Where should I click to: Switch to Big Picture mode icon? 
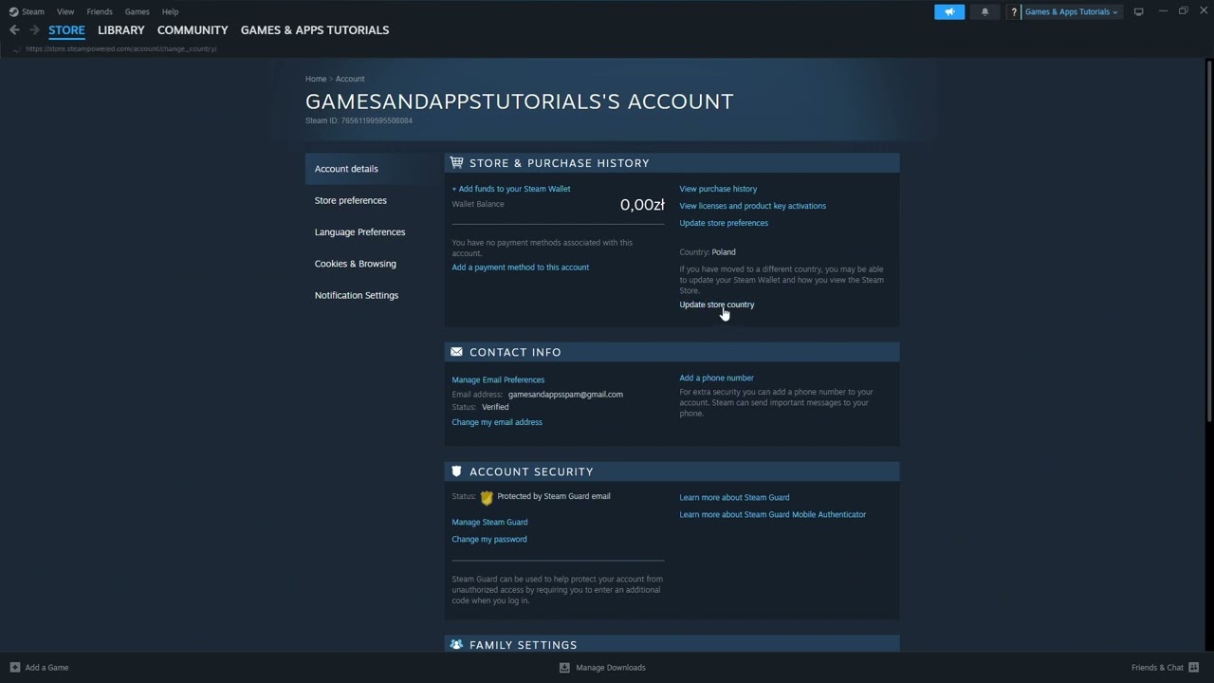(x=1138, y=11)
